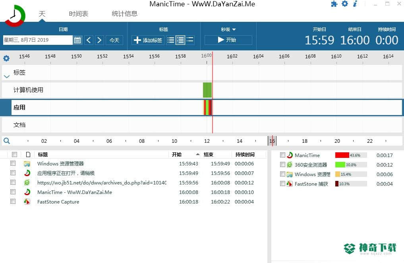Check the FastStone 捕获 summary checkbox
Viewport: 404px width, 263px height.
point(283,184)
